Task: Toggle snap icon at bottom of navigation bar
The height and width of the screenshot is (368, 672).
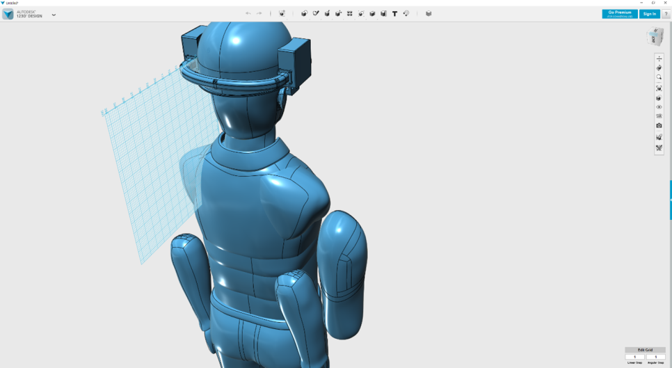Action: click(659, 147)
